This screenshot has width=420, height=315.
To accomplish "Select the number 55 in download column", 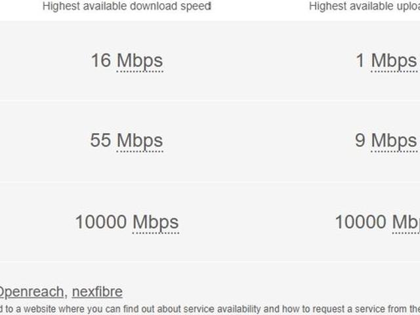I will (x=100, y=140).
